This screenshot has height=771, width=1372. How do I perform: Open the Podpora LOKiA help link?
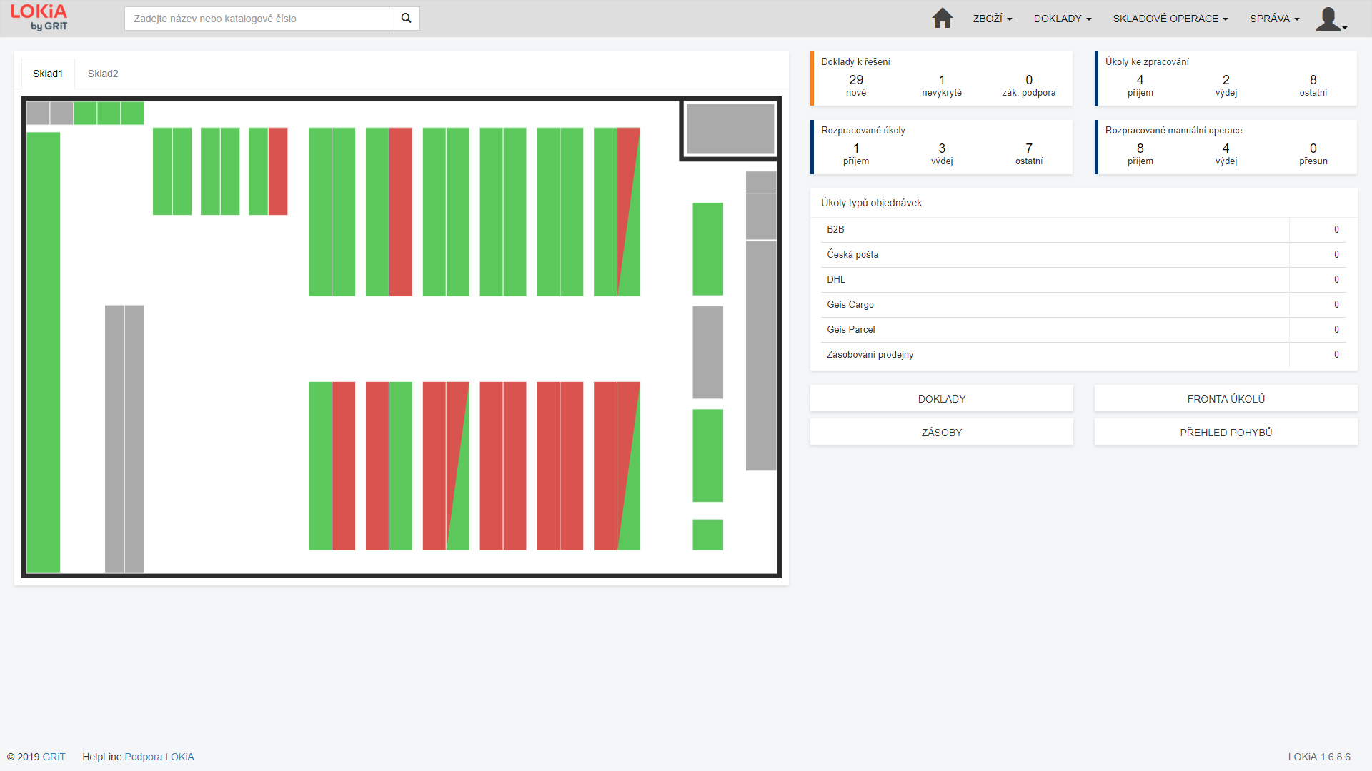[159, 757]
